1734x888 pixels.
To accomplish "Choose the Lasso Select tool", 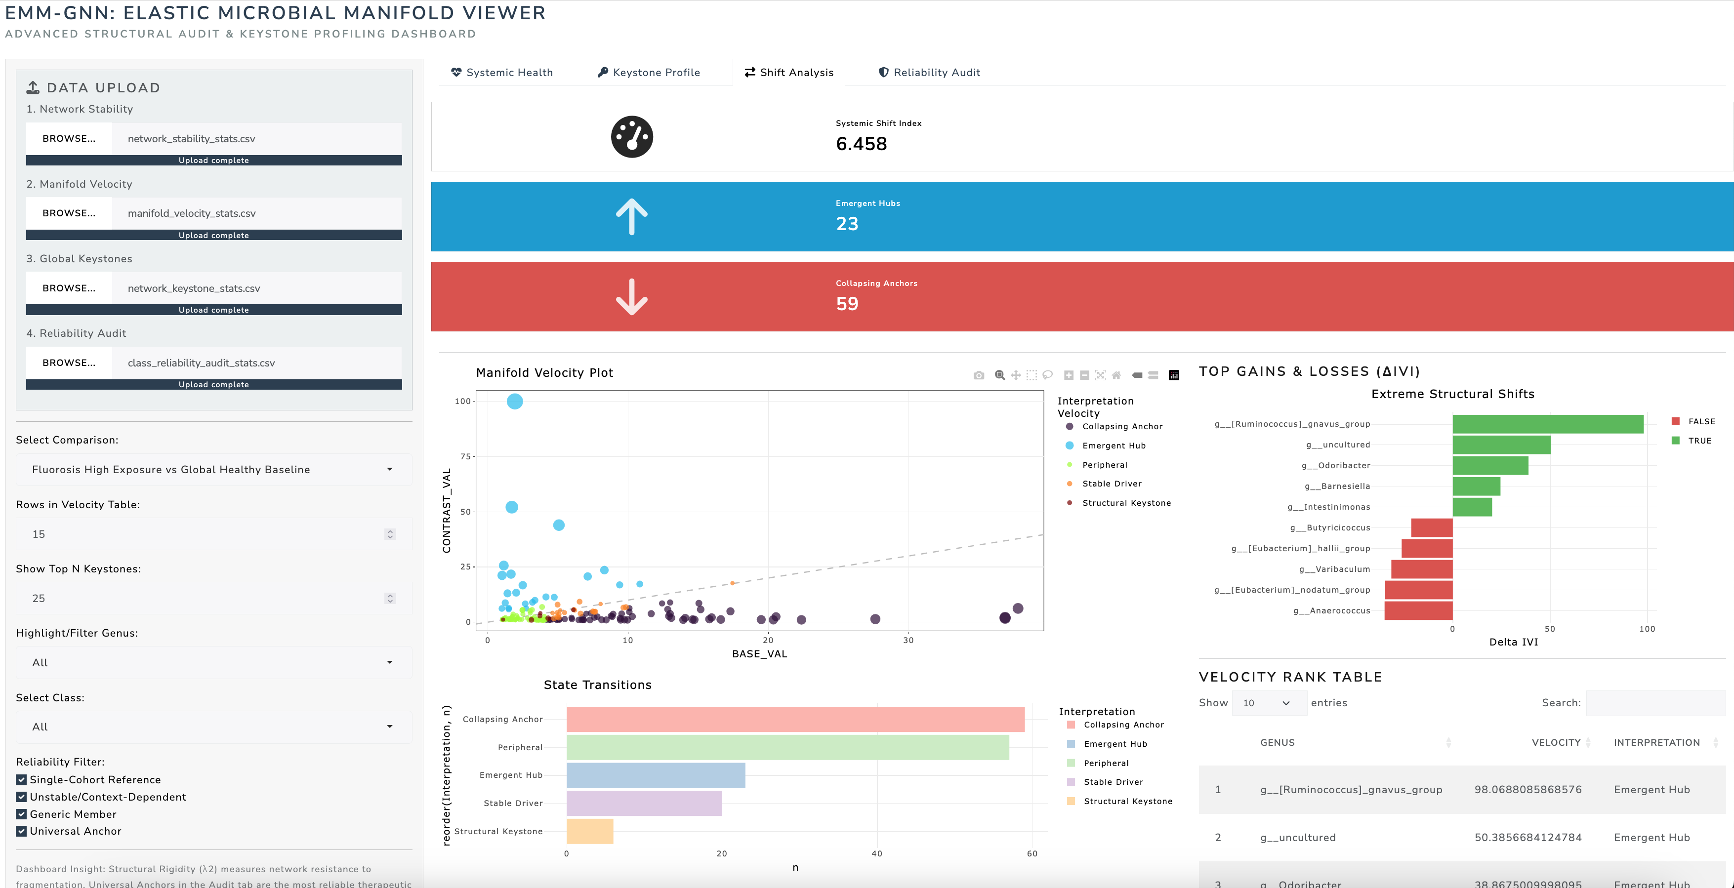I will click(x=1047, y=375).
